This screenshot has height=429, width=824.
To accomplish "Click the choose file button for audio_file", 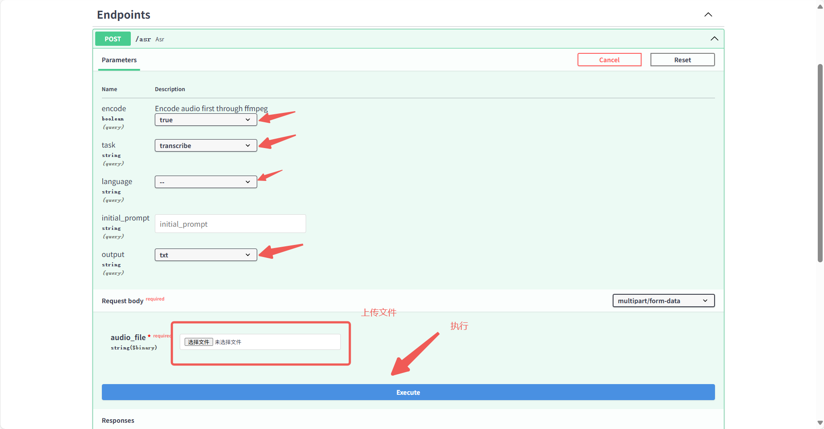I will [198, 342].
